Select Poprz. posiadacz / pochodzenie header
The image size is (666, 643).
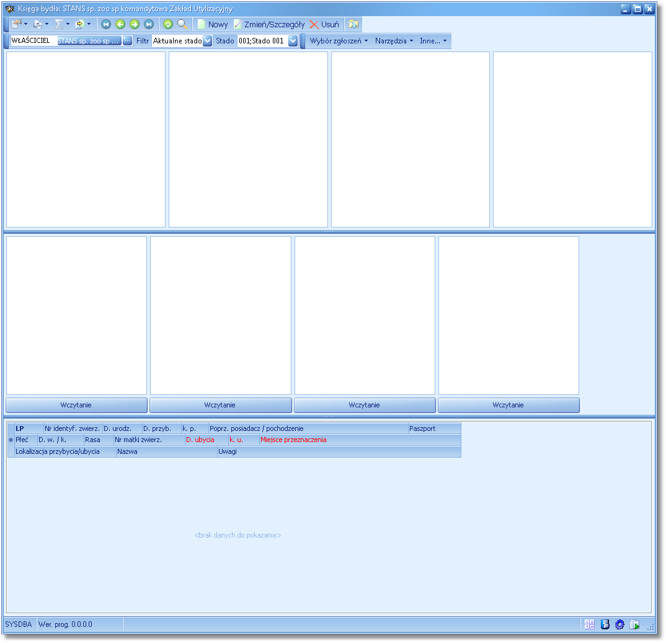[308, 428]
